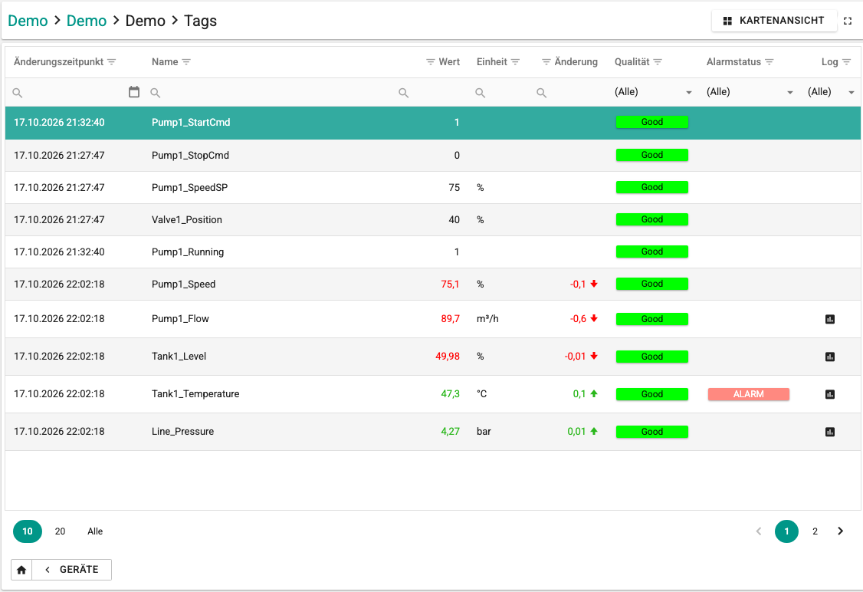The height and width of the screenshot is (592, 863).
Task: Open the fullscreen toggle icon
Action: [848, 21]
